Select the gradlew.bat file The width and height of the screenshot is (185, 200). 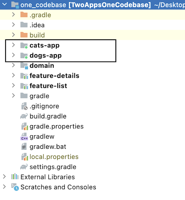click(x=48, y=147)
